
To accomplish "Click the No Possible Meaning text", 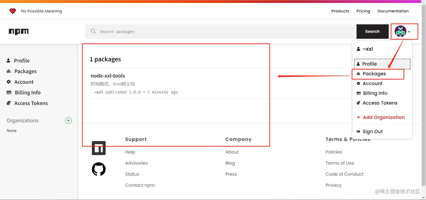I will pos(41,11).
